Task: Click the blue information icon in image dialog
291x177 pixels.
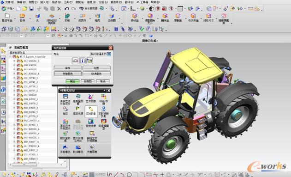Action: (x=82, y=61)
